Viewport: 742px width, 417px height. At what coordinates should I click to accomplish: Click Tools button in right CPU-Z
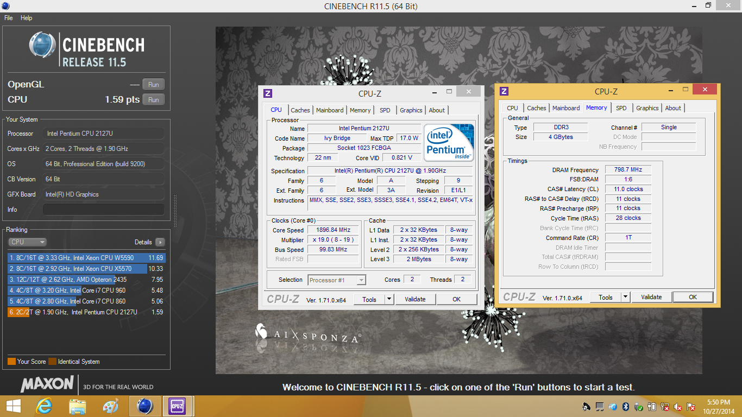click(606, 297)
